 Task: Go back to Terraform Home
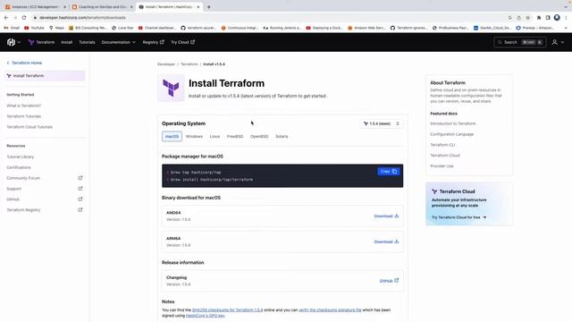(x=24, y=63)
